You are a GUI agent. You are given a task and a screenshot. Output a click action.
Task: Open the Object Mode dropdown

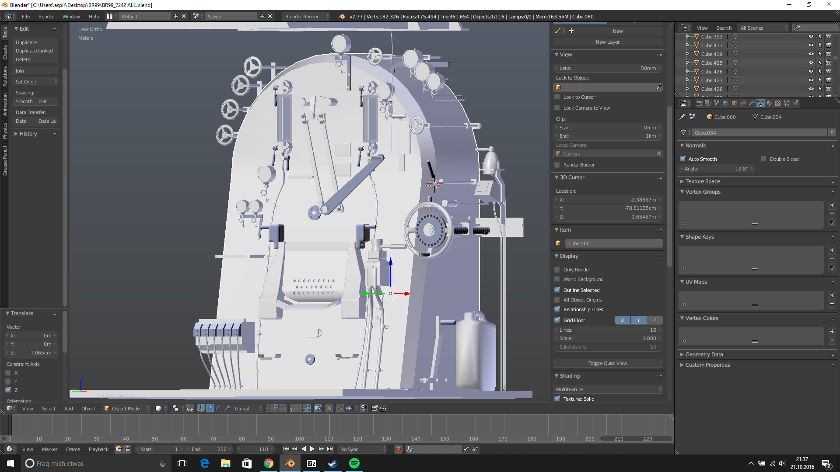coord(126,409)
